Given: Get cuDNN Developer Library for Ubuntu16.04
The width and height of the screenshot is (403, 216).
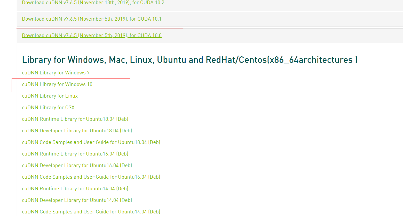Looking at the screenshot, I should click(77, 165).
